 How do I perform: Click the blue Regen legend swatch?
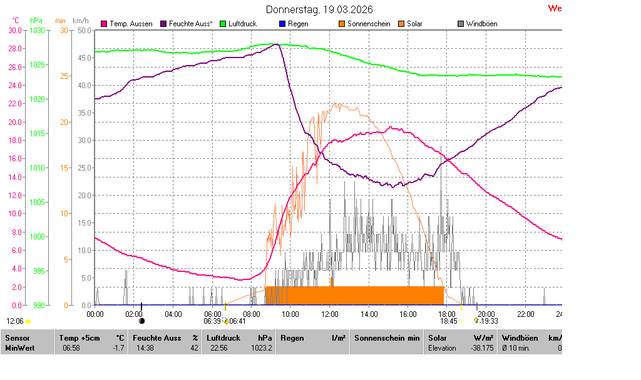tap(282, 24)
